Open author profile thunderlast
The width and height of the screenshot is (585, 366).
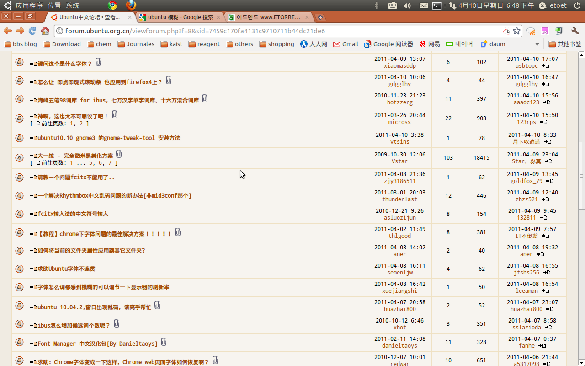(399, 199)
